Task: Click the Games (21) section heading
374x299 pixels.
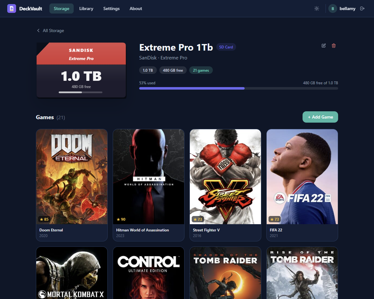Action: click(50, 117)
